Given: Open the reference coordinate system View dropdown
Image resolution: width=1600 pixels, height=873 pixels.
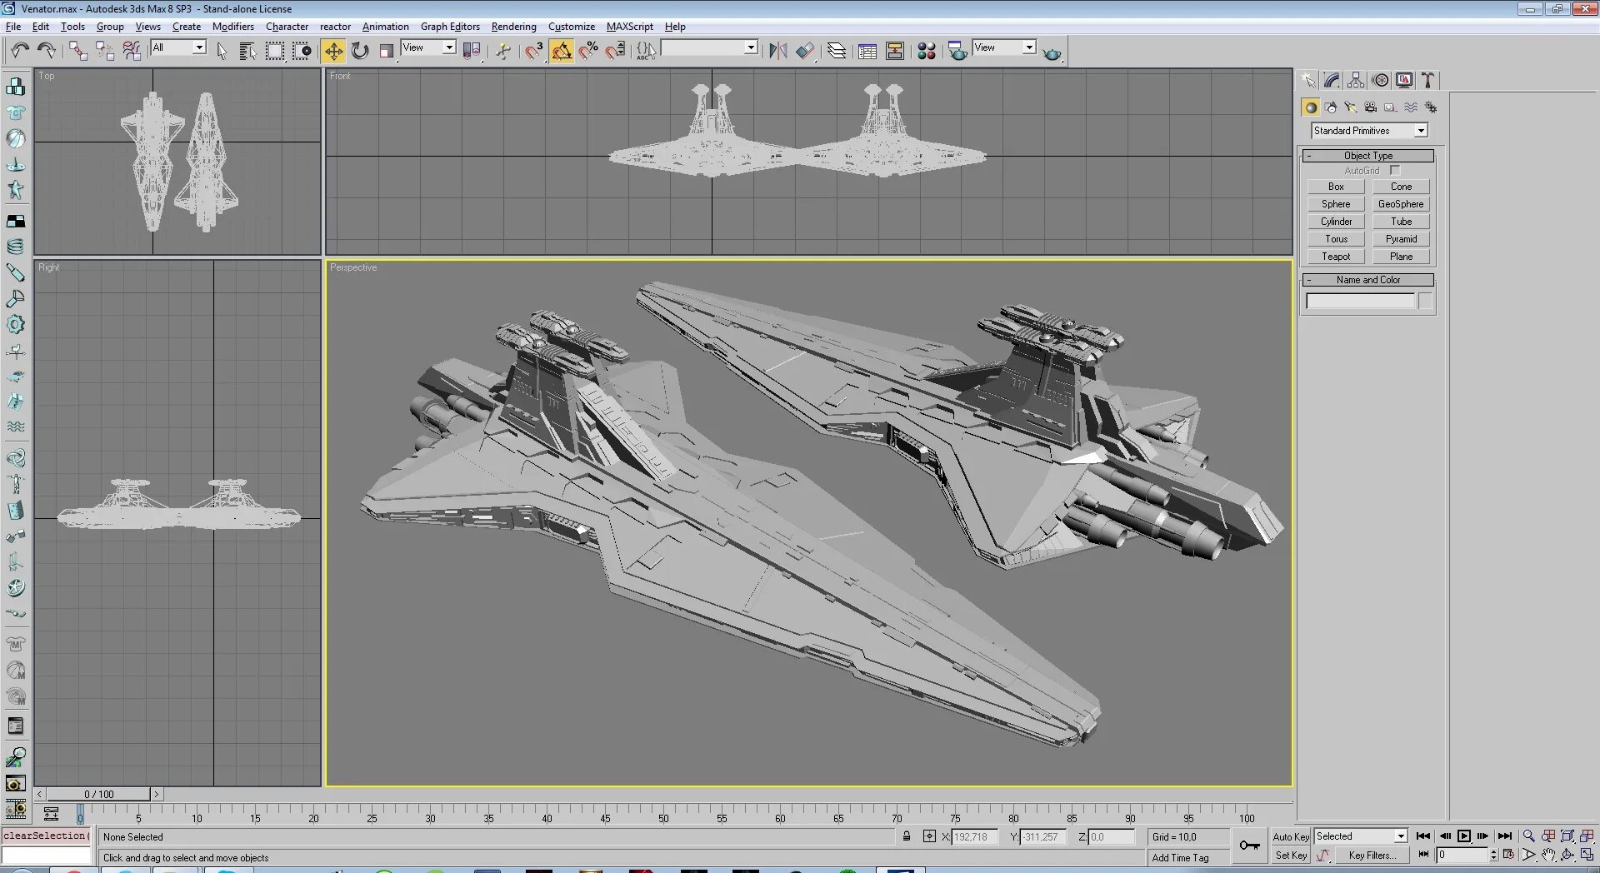Looking at the screenshot, I should coord(449,47).
